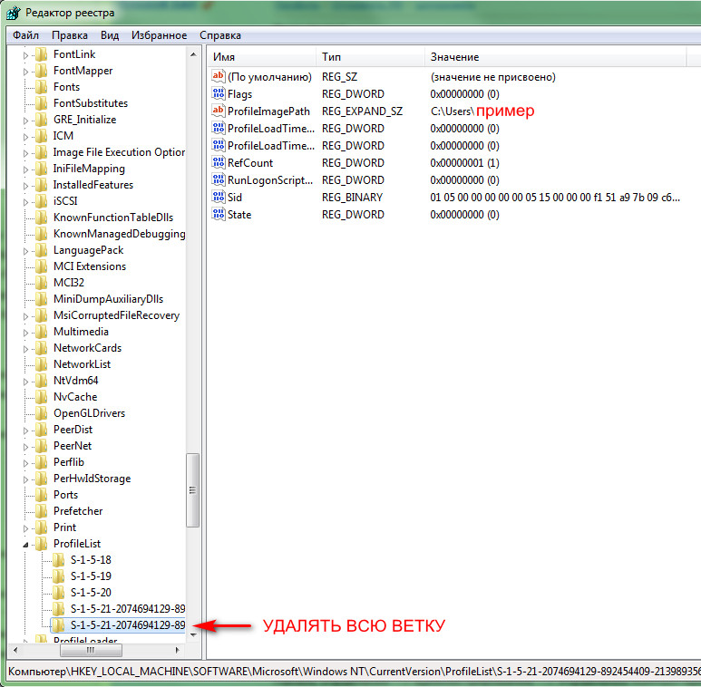The image size is (701, 687).
Task: Expand the Perflib key
Action: (25, 463)
